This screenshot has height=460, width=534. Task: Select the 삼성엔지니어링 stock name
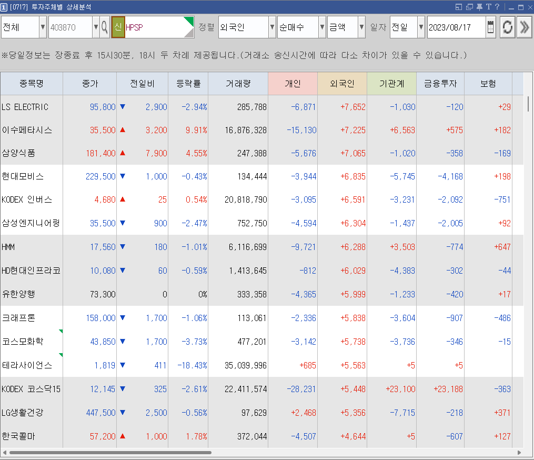[31, 223]
